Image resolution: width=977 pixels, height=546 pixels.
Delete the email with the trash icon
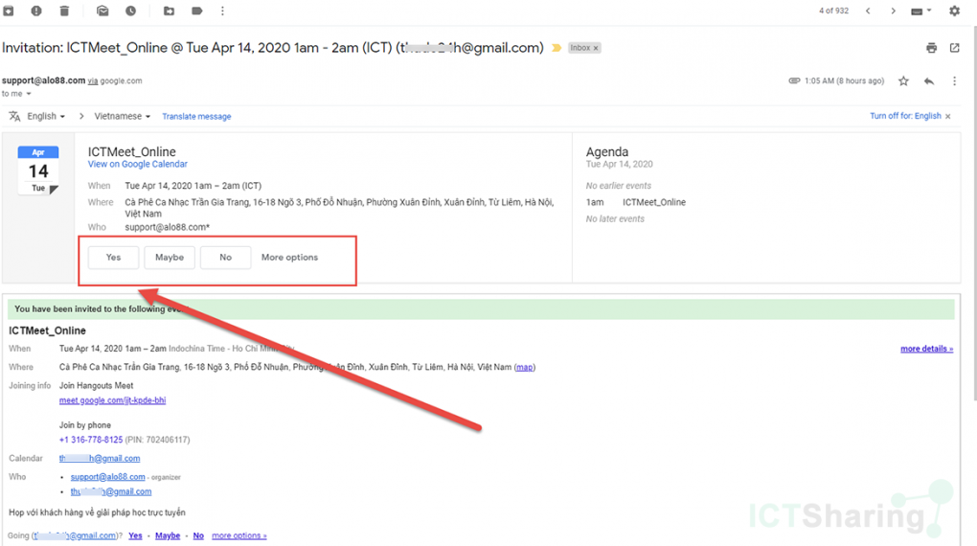64,11
